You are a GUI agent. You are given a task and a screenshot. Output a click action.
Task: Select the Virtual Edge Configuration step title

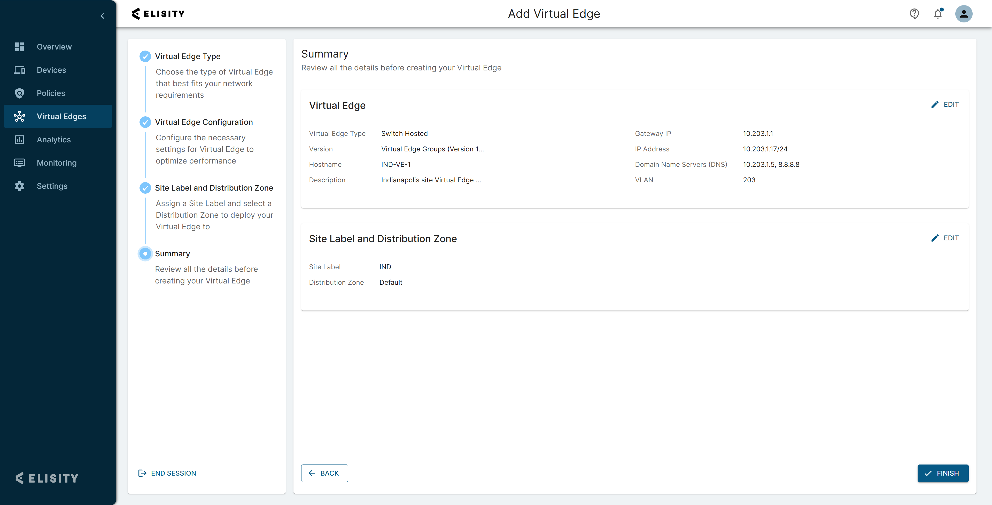pyautogui.click(x=204, y=122)
